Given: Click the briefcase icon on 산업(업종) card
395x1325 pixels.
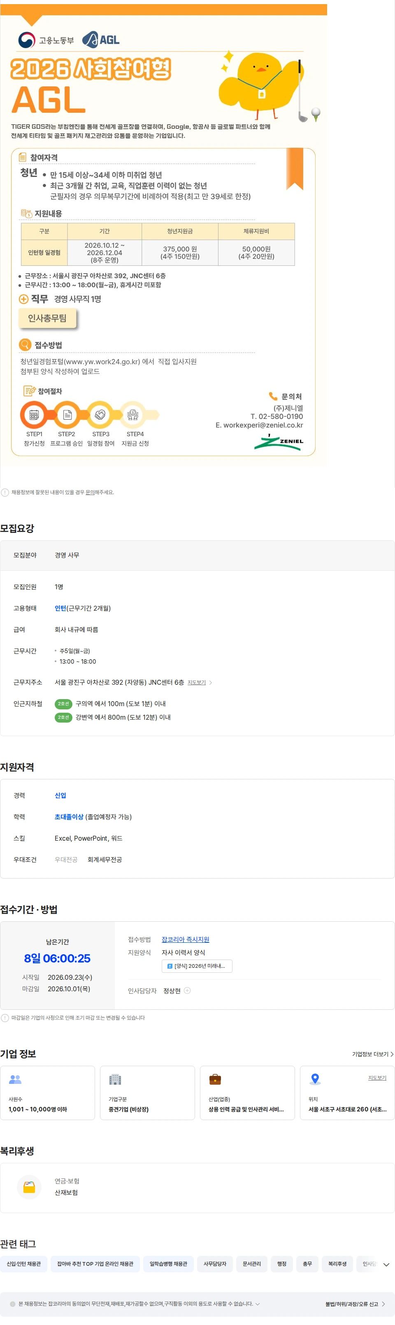Looking at the screenshot, I should coord(215,1079).
